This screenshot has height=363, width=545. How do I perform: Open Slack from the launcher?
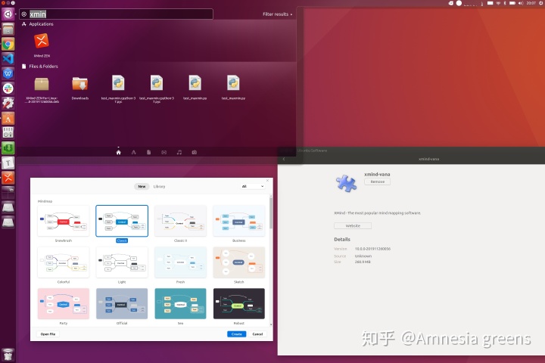(8, 88)
